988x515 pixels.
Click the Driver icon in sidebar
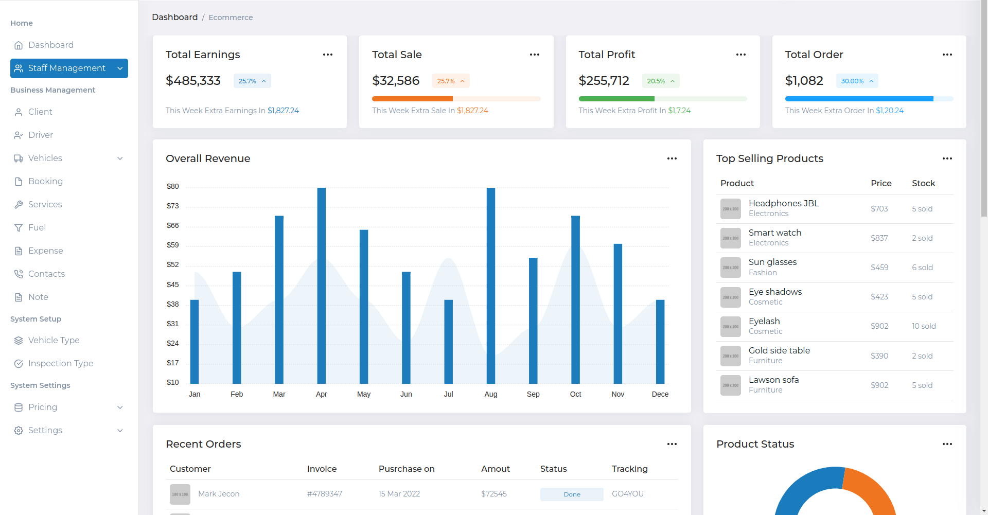19,135
